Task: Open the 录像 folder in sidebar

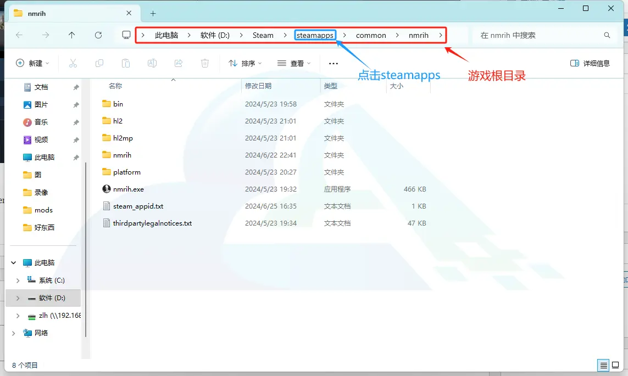Action: click(x=41, y=193)
